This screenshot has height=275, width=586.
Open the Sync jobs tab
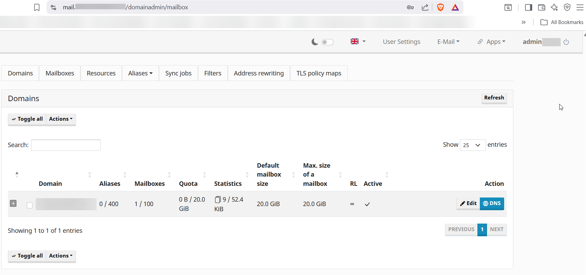tap(178, 73)
